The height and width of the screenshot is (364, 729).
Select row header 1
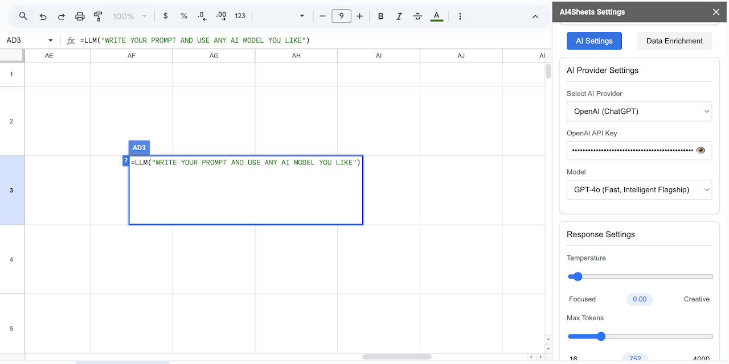point(12,75)
